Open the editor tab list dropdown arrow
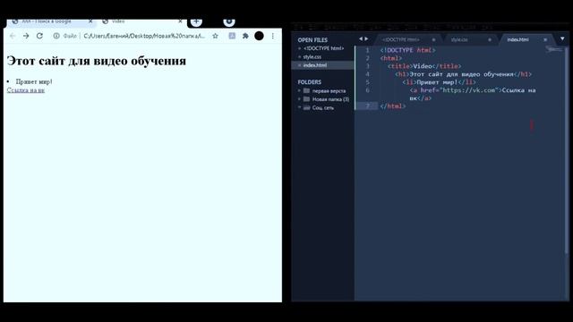Image resolution: width=573 pixels, height=322 pixels. [562, 38]
